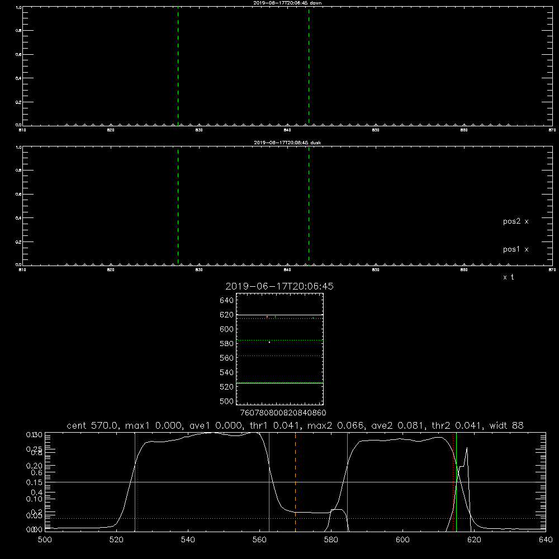Click x-axis value 810 of dusk plot
This screenshot has width=559, height=559.
pos(22,270)
